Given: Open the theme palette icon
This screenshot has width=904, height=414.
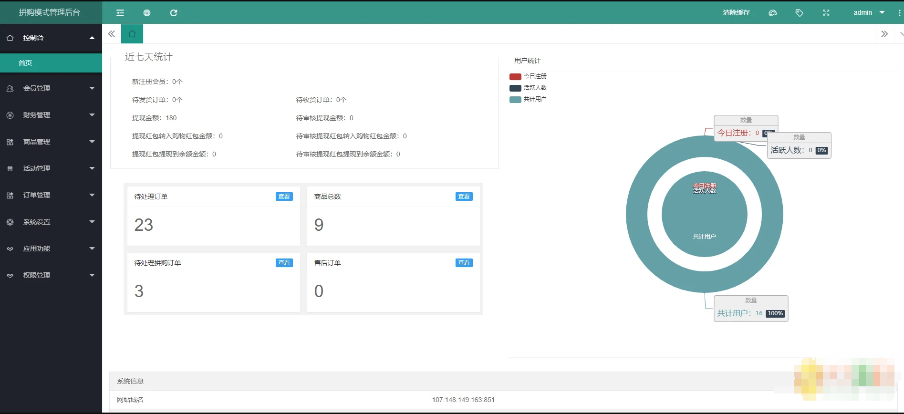Looking at the screenshot, I should pyautogui.click(x=773, y=13).
